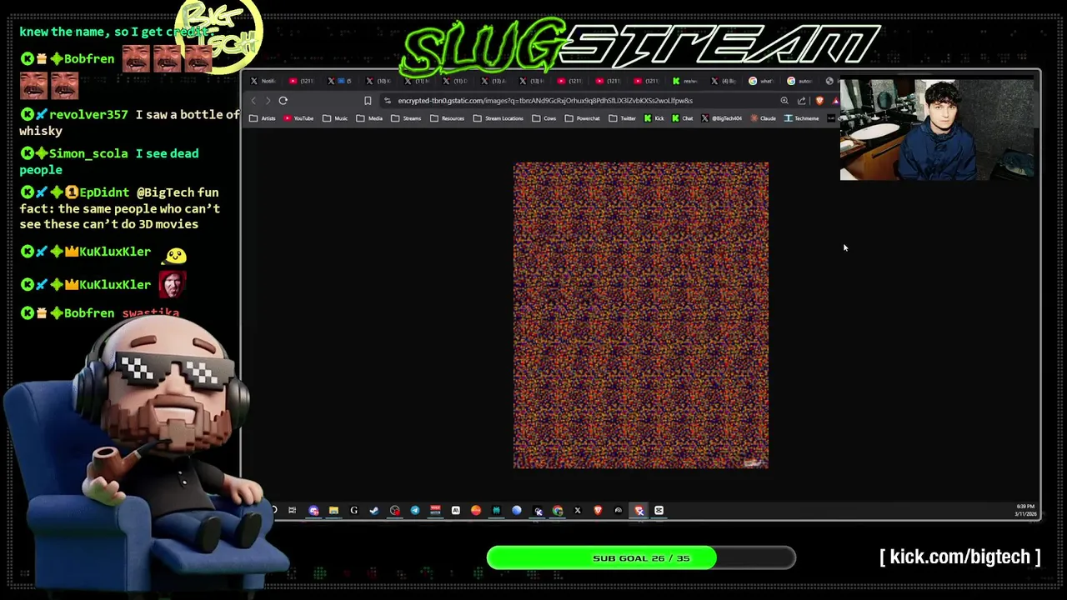Go forward in the browser history

268,101
